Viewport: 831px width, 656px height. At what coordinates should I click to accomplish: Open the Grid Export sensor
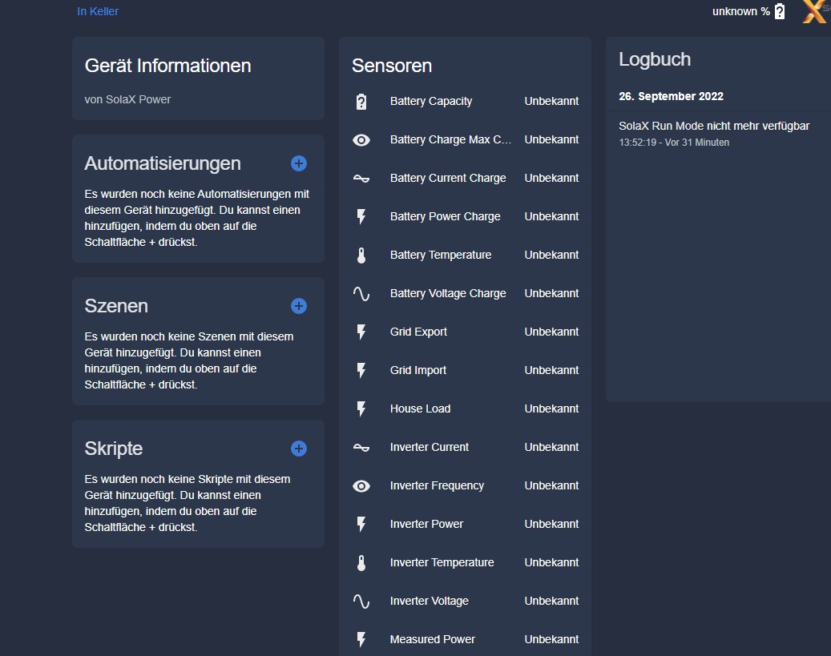[466, 332]
